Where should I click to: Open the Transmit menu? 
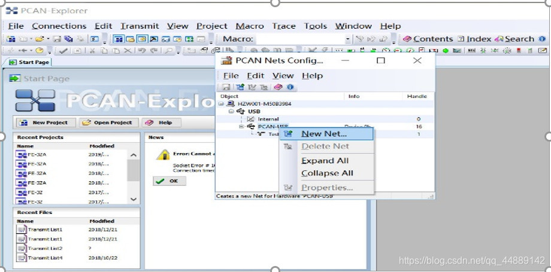point(140,26)
